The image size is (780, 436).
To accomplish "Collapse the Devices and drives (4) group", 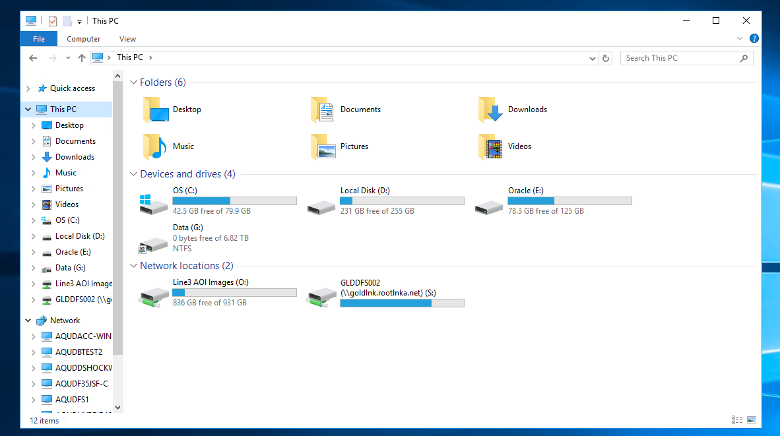I will click(133, 174).
